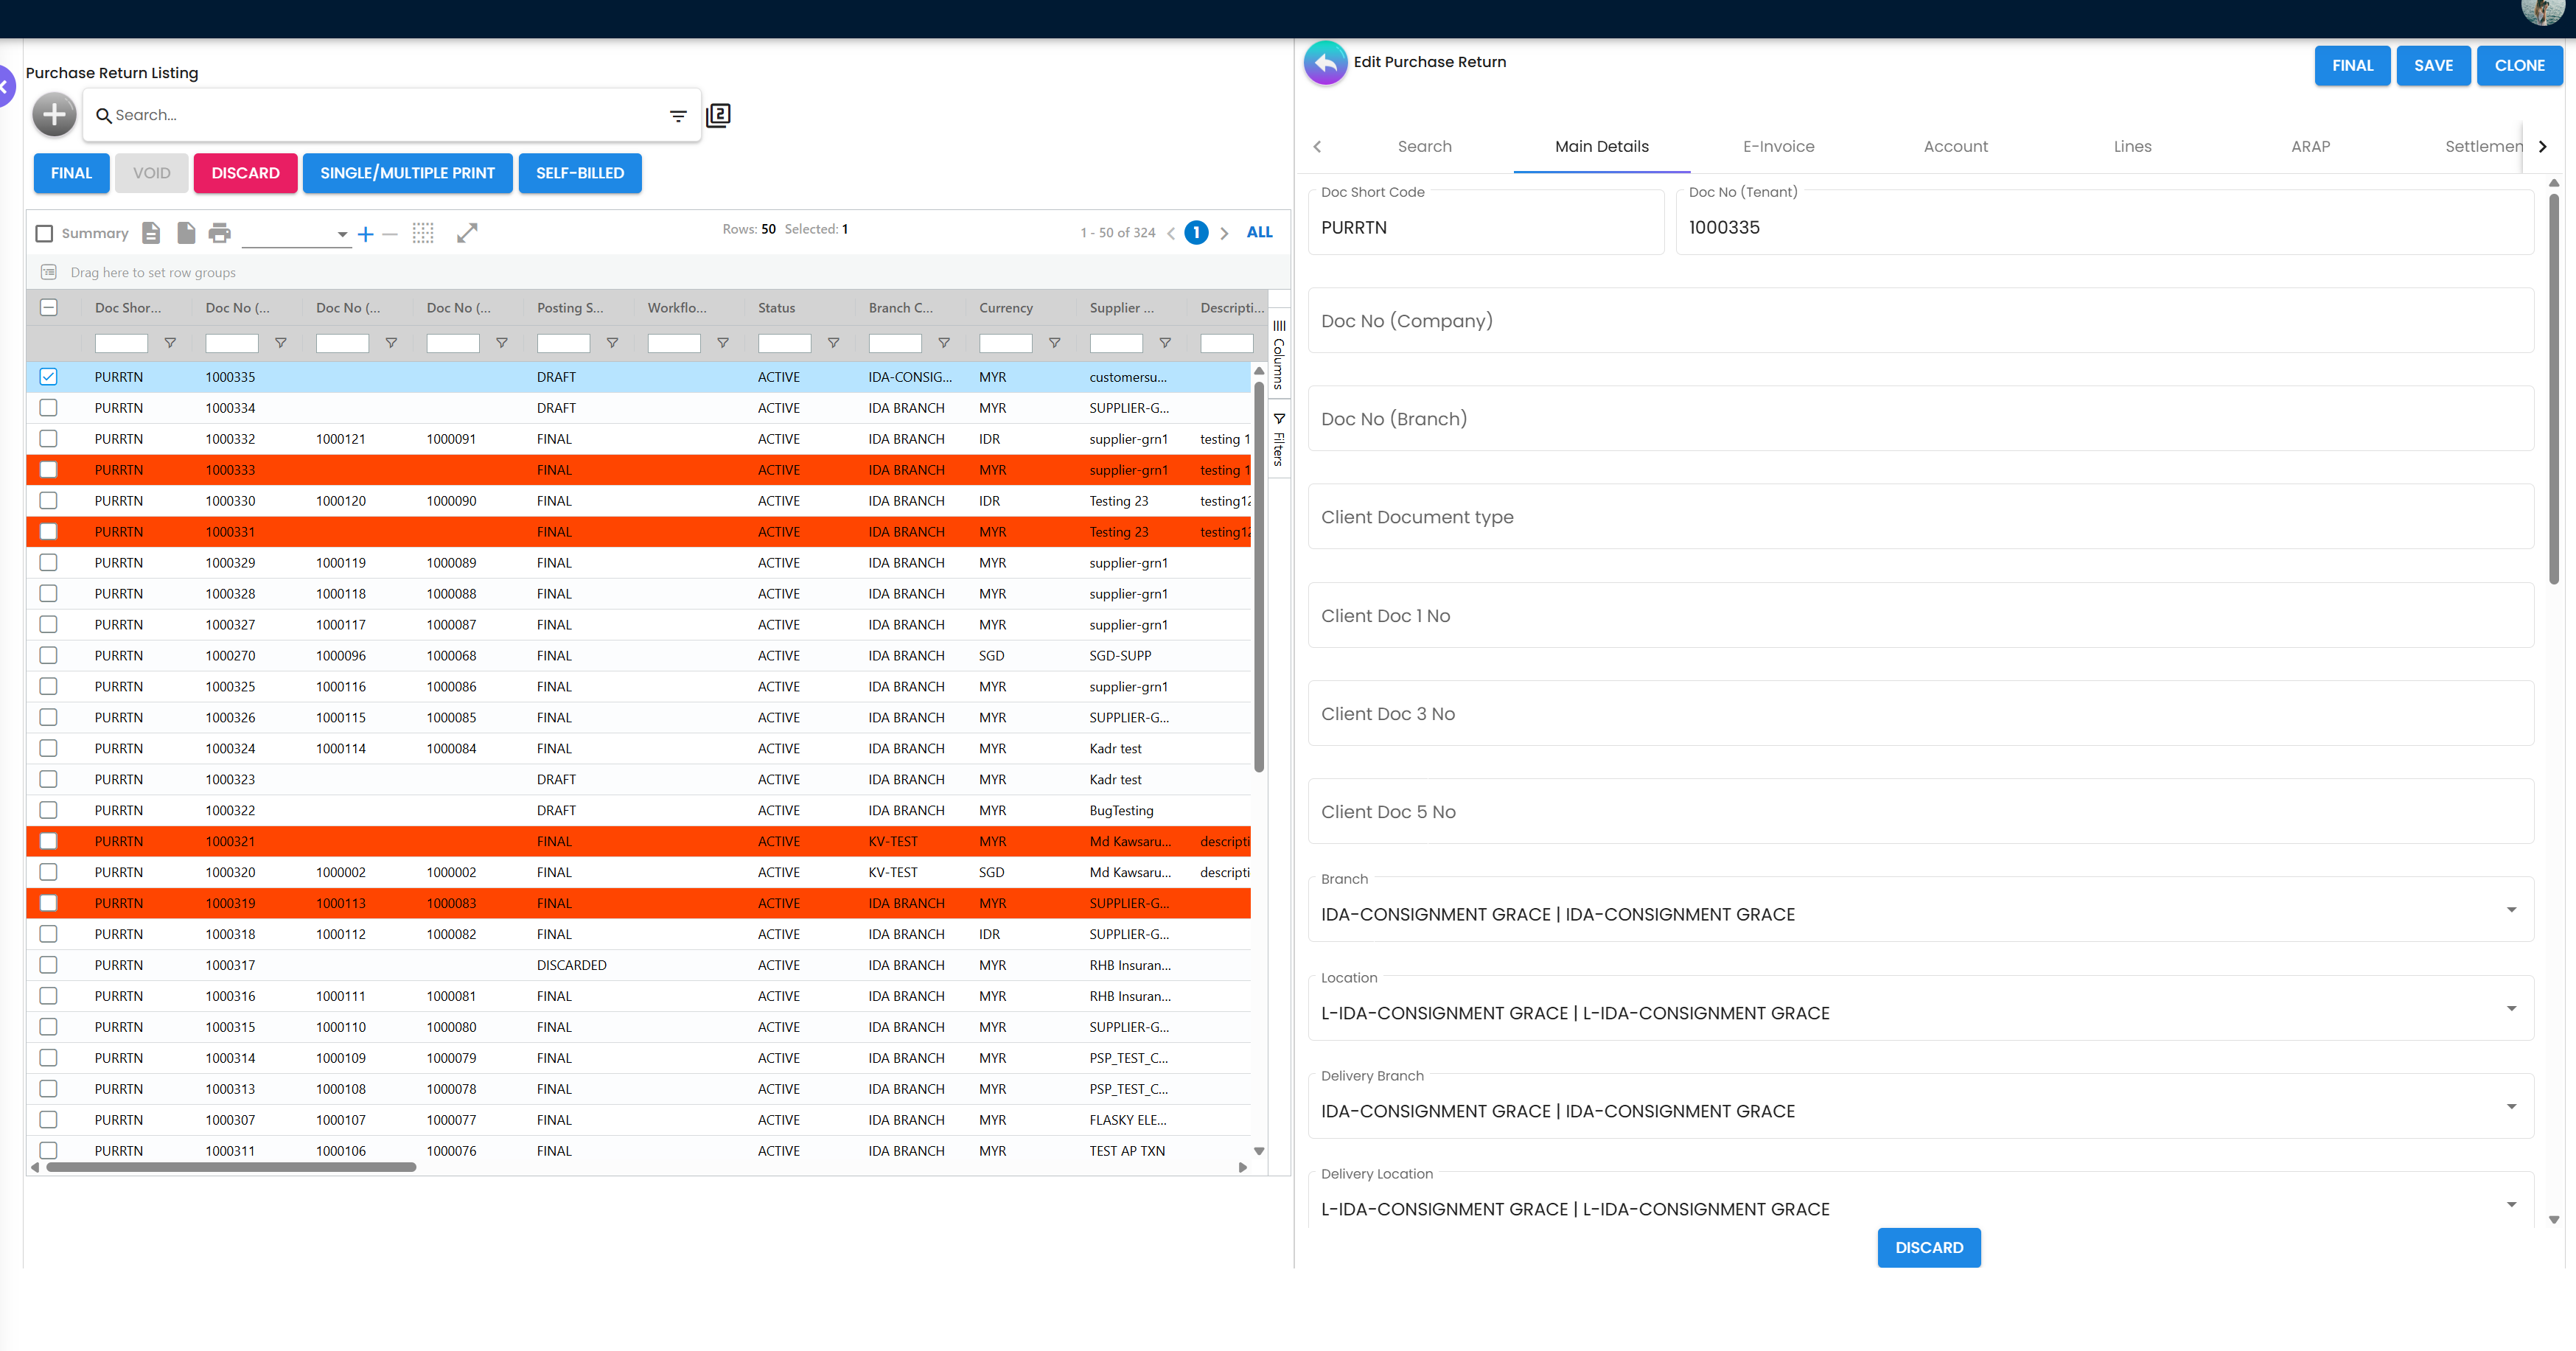Open the search filter options icon
Viewport: 2576px width, 1351px height.
678,116
